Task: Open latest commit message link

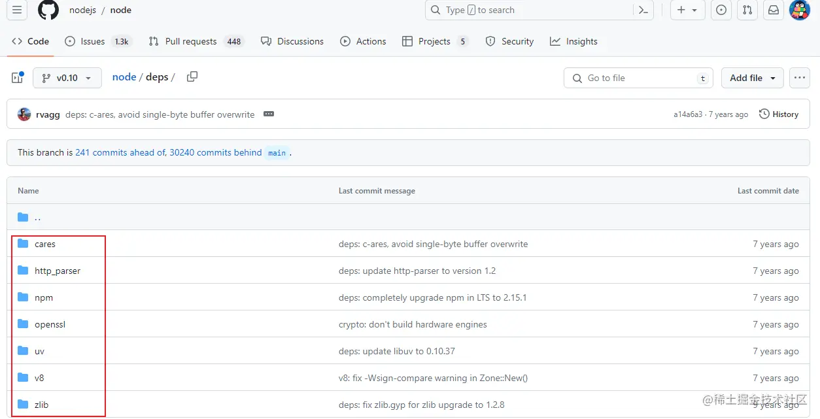Action: [160, 114]
